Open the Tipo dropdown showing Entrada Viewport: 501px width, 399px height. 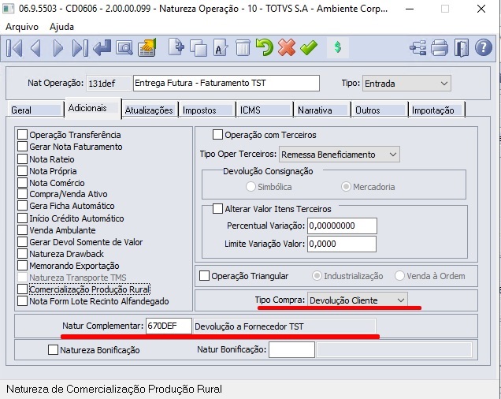(406, 84)
